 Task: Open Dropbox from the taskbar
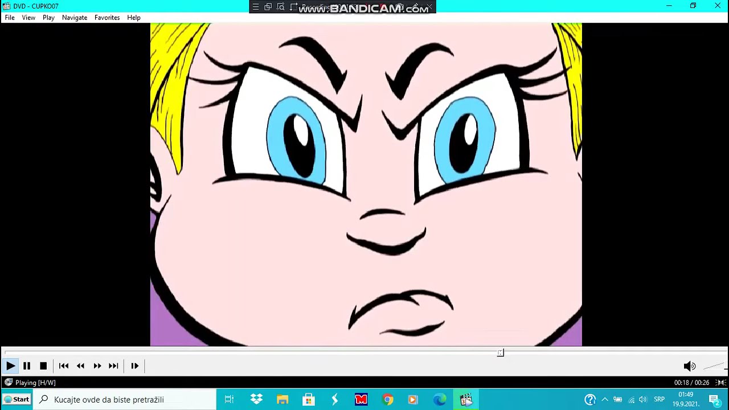click(256, 400)
